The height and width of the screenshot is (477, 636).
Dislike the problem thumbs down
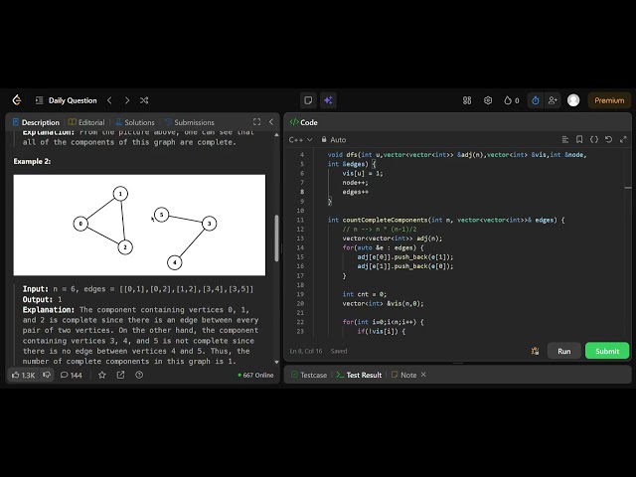pos(47,375)
